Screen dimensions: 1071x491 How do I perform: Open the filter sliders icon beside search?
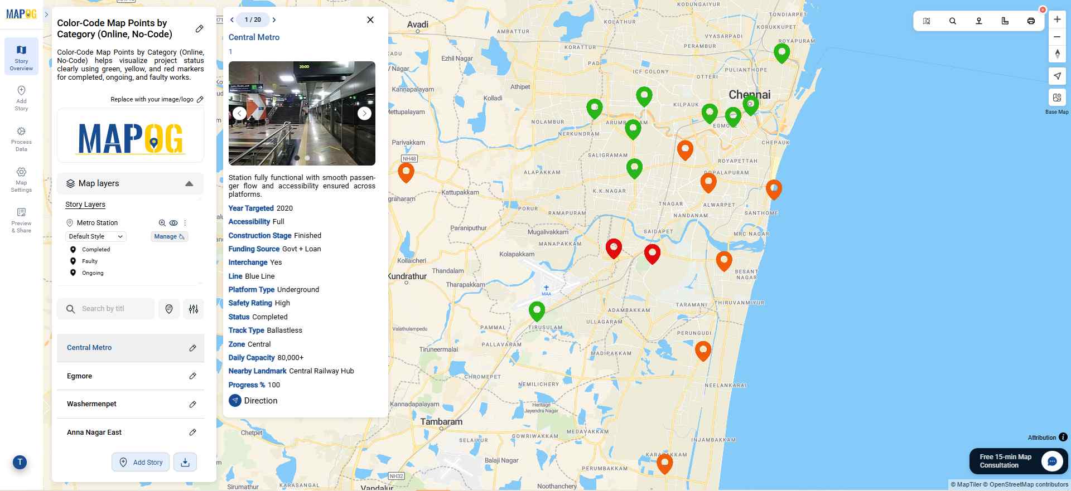(194, 309)
